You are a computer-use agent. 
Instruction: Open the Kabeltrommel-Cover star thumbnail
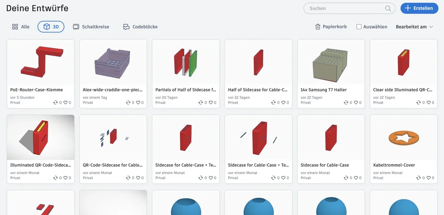click(x=404, y=137)
